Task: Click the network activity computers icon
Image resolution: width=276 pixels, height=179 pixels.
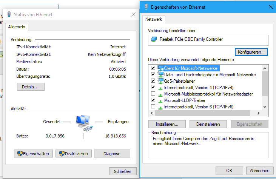Action: click(84, 123)
